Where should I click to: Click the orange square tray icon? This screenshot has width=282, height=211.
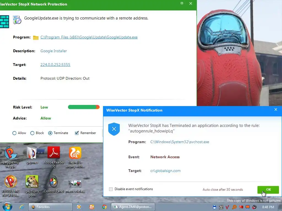pyautogui.click(x=248, y=207)
